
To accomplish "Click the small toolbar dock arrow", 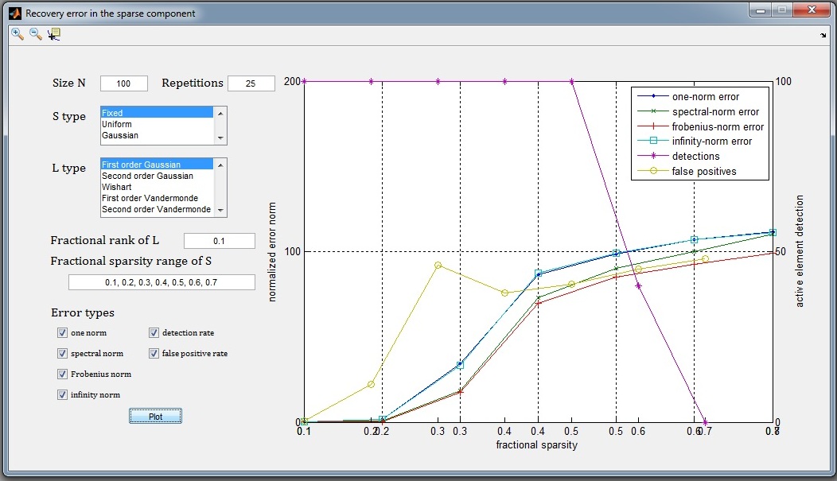I will pyautogui.click(x=823, y=36).
